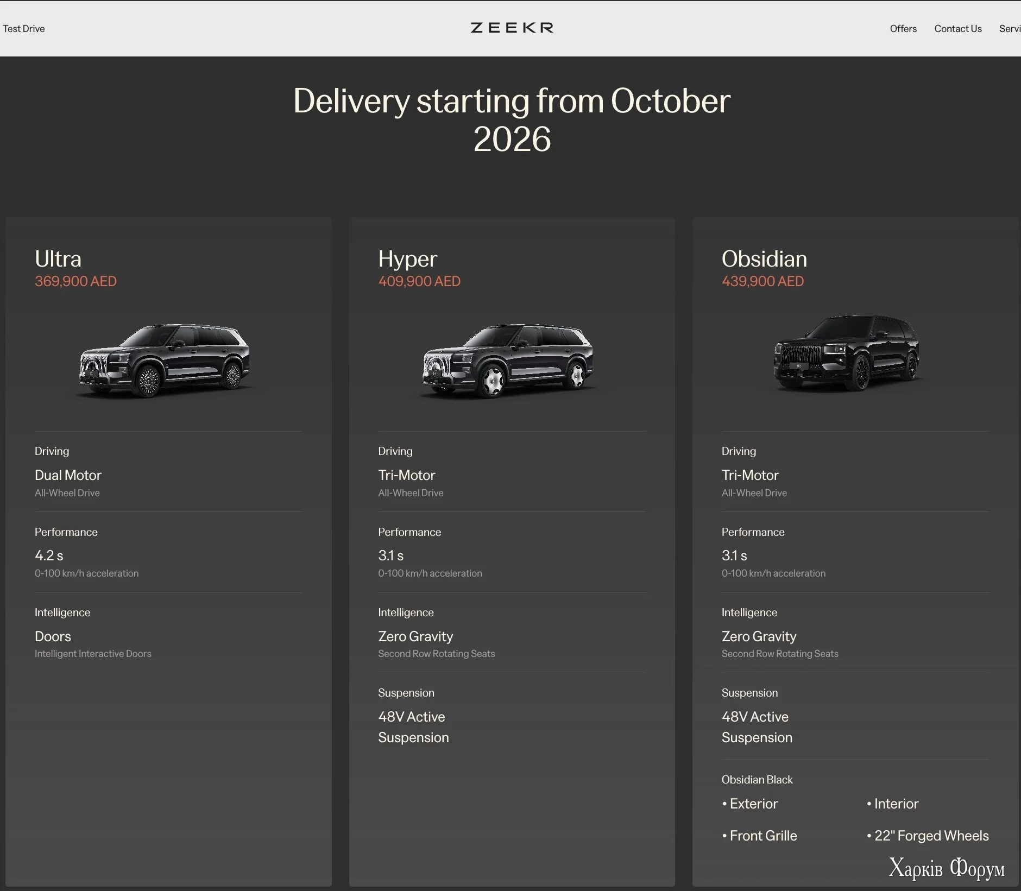Viewport: 1021px width, 891px height.
Task: Click the Performance label on Hyper card
Action: [x=409, y=532]
